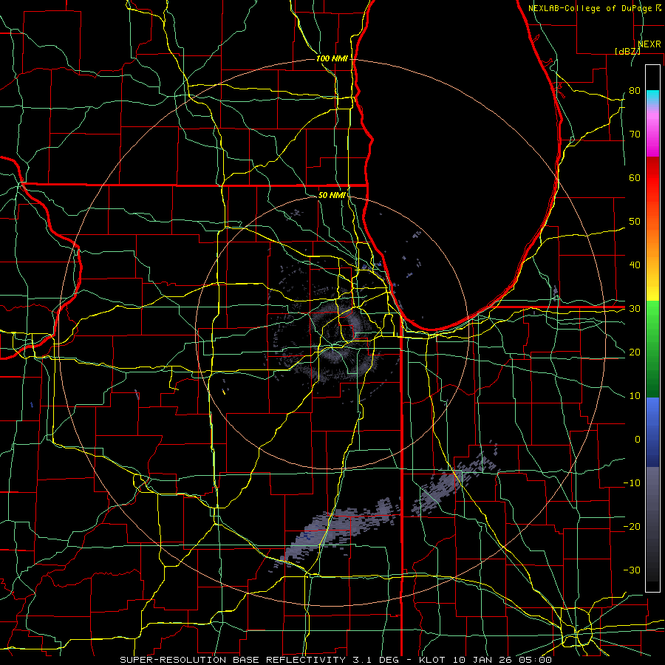
Task: Click the blue band of the dBZ color bar
Action: (652, 432)
